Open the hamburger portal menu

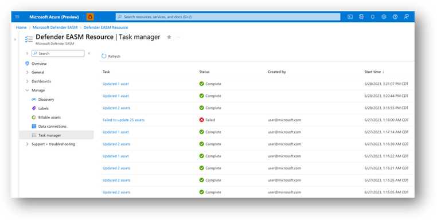coord(17,17)
